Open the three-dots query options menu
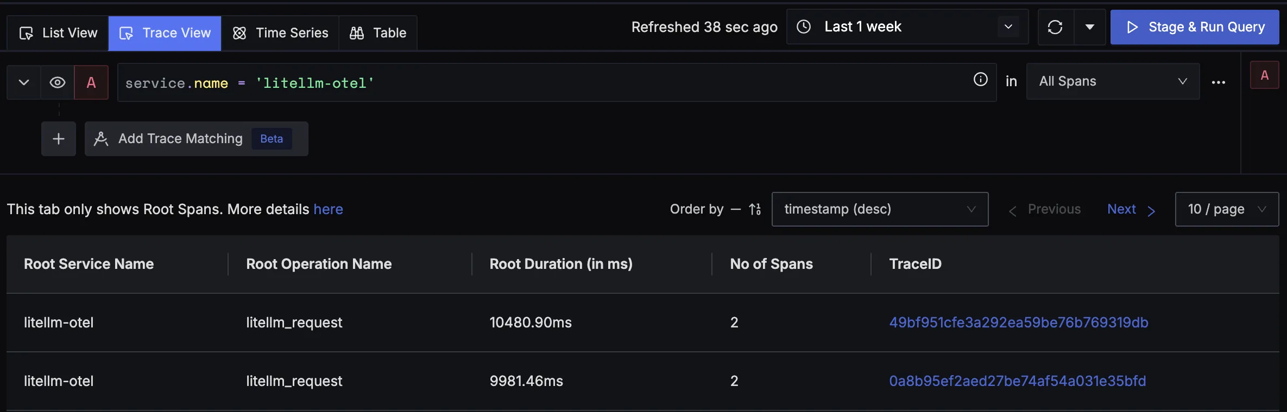This screenshot has width=1287, height=412. pos(1218,82)
